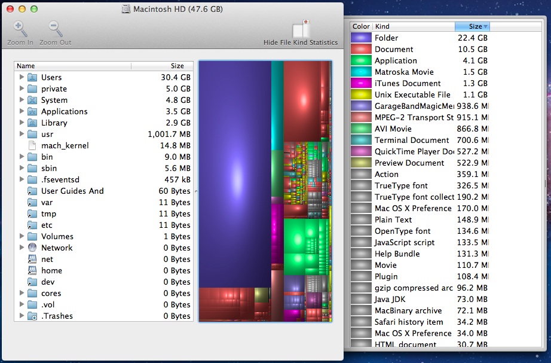Expand the System folder disclosure triangle
Screen dimensions: 551x363
22,99
